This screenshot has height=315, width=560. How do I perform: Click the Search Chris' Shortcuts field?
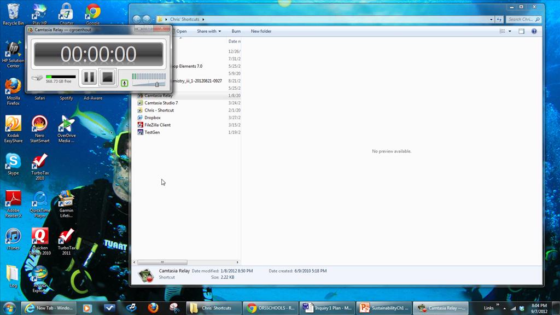point(523,19)
